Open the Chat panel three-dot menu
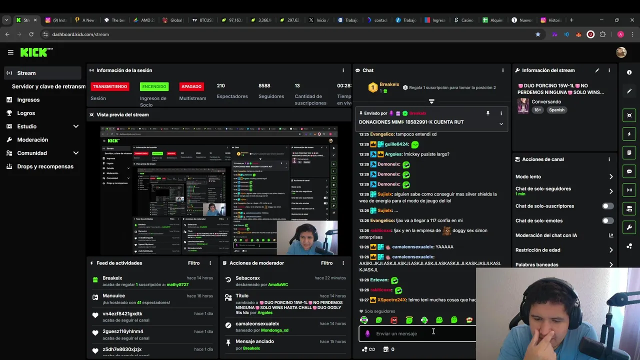The image size is (640, 360). tap(502, 70)
